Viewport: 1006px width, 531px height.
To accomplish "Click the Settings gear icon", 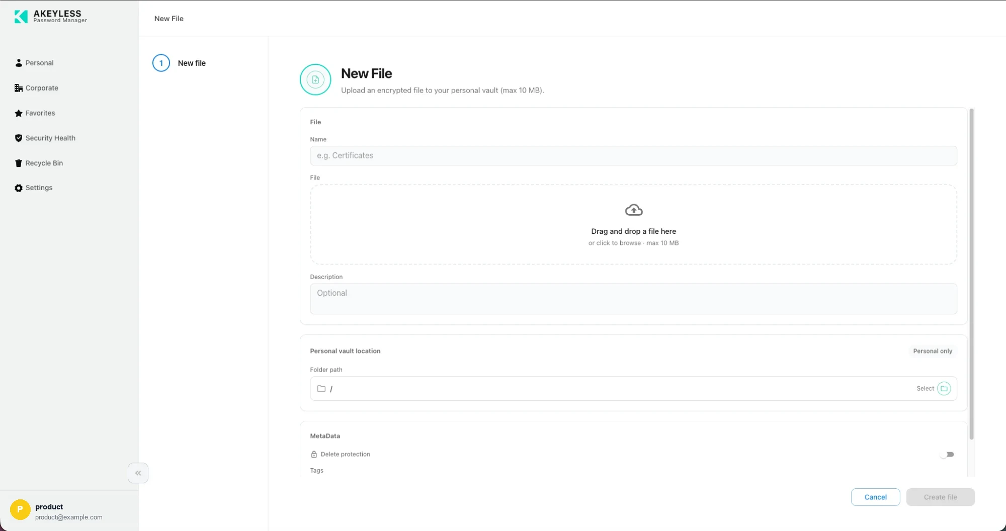I will 19,188.
